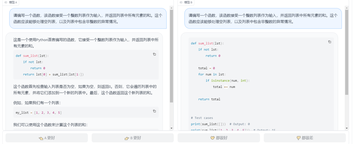
Task: Copy the my_list example code snippet
Action: tap(154, 111)
